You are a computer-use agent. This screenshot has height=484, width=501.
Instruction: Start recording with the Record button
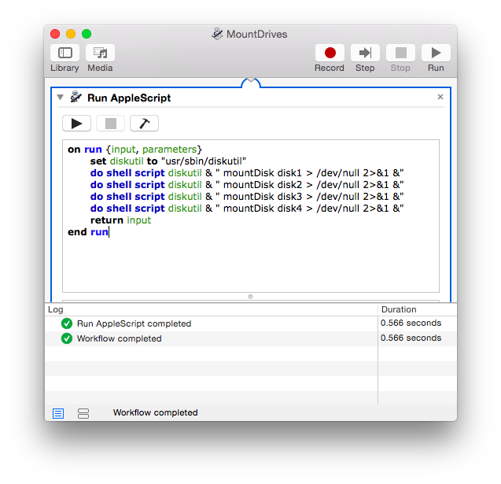pos(330,53)
